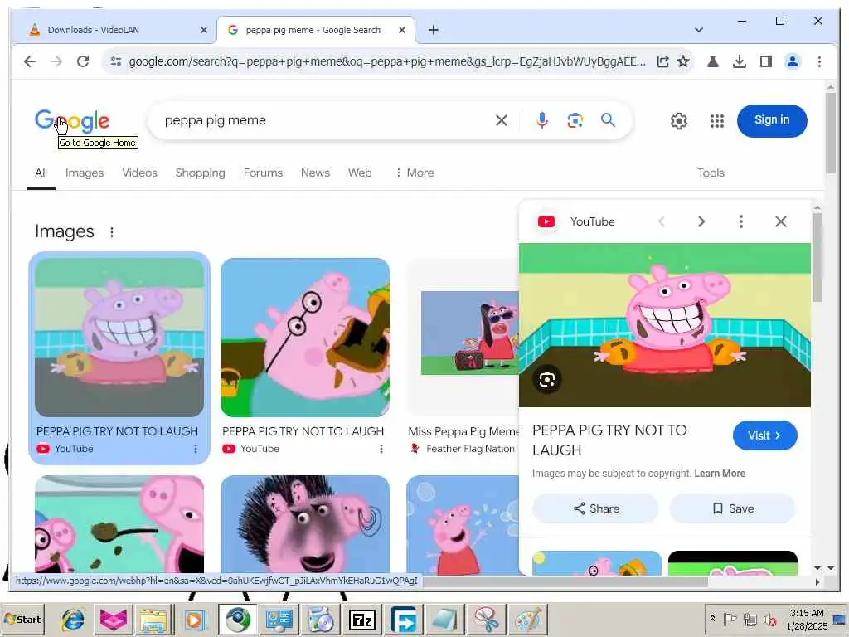Open site information icon in address bar

pyautogui.click(x=116, y=61)
